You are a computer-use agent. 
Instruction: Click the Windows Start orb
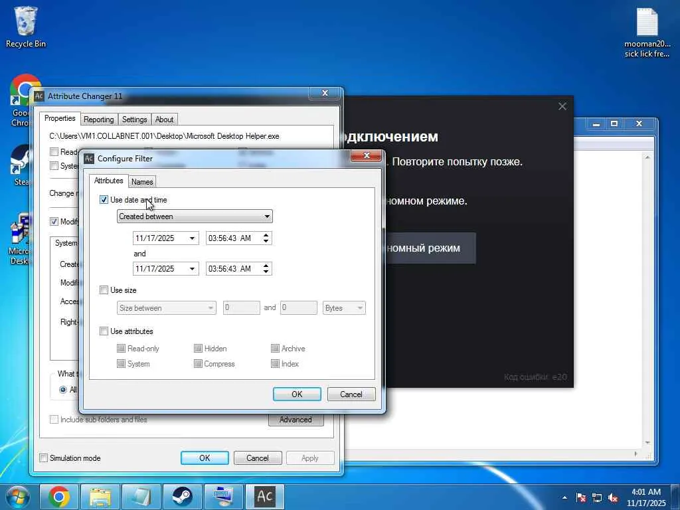[17, 497]
